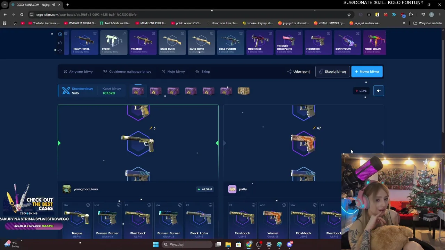Screen dimensions: 445x250
Task: Select the CSGO-SKINS.COM browser tab
Action: coord(35,5)
